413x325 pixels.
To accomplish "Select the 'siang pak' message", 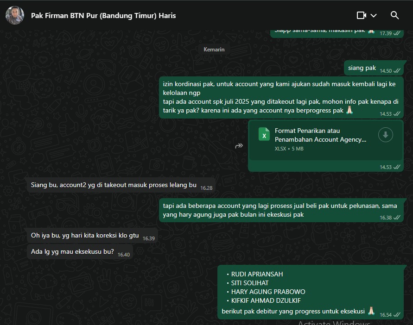I will coord(362,68).
